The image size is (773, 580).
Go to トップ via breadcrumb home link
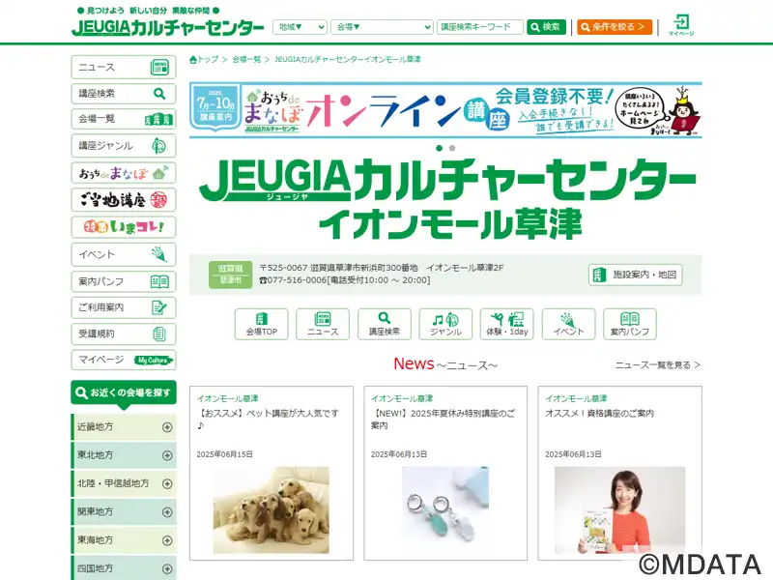204,60
